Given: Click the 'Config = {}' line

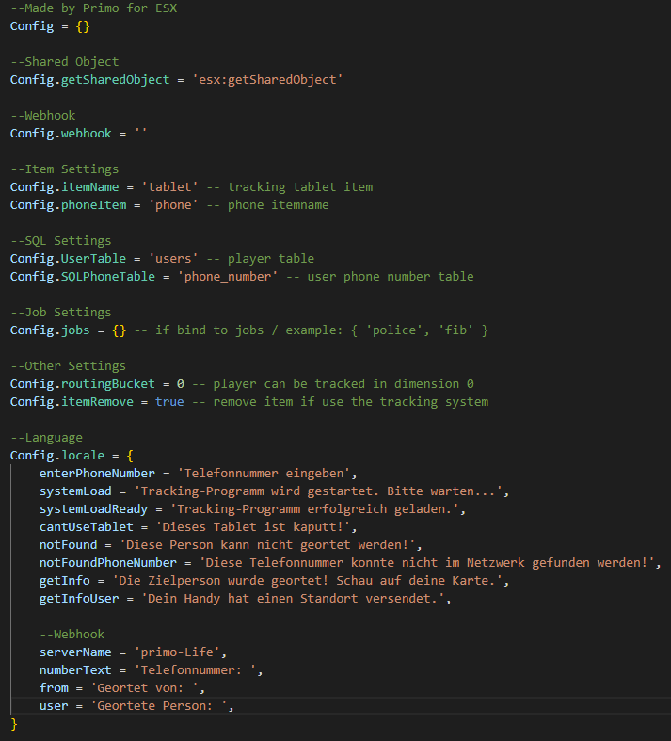Looking at the screenshot, I should click(x=50, y=26).
